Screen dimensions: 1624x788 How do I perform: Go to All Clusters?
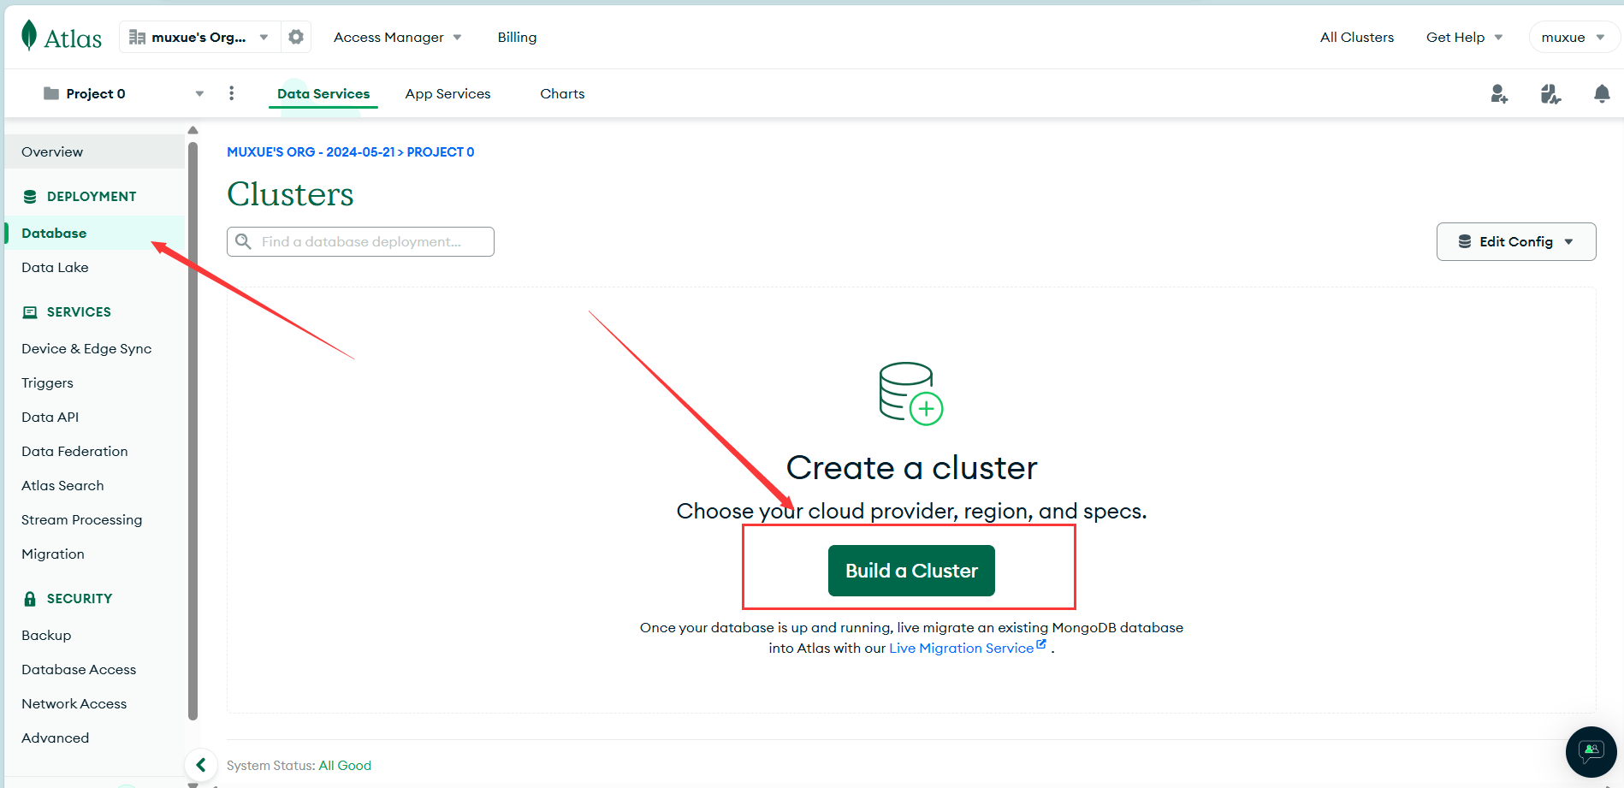click(x=1356, y=37)
